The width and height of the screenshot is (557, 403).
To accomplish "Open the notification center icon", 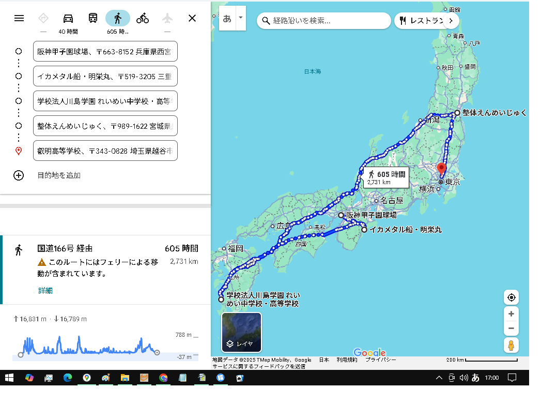I will point(512,378).
